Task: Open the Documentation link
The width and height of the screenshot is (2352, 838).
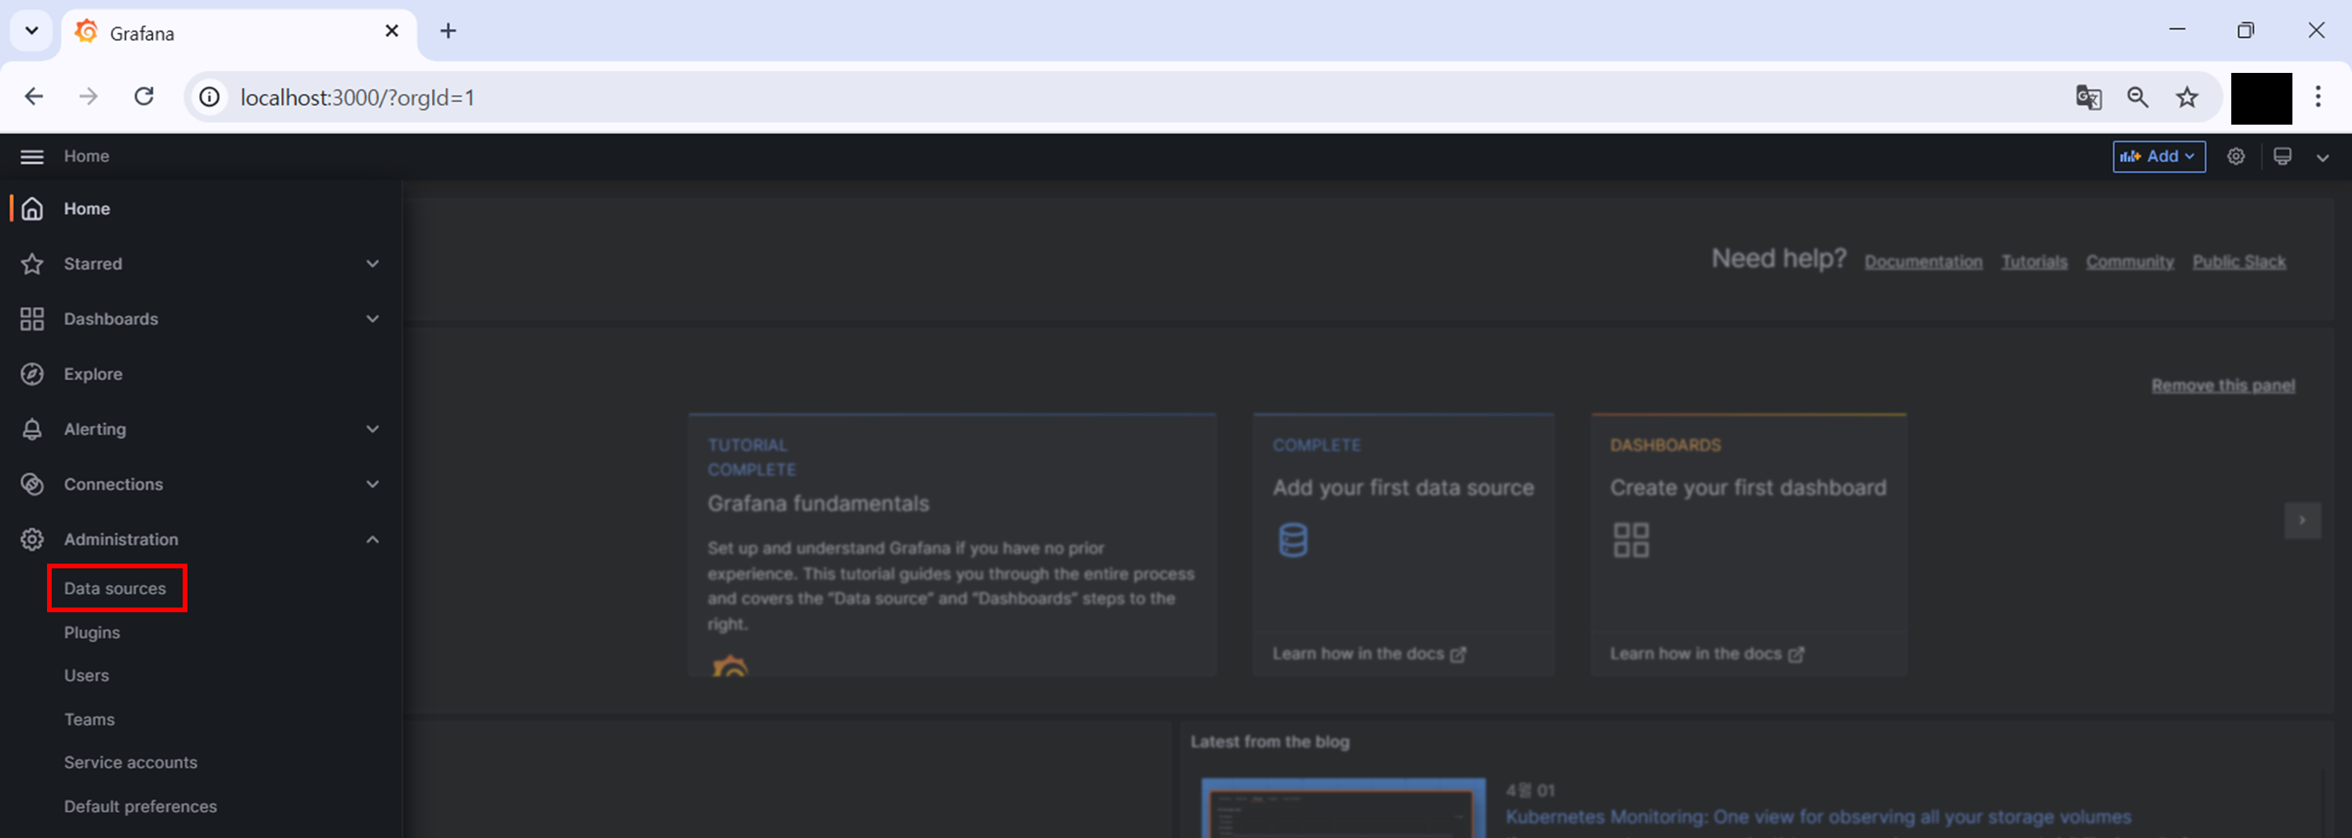Action: (x=1923, y=262)
